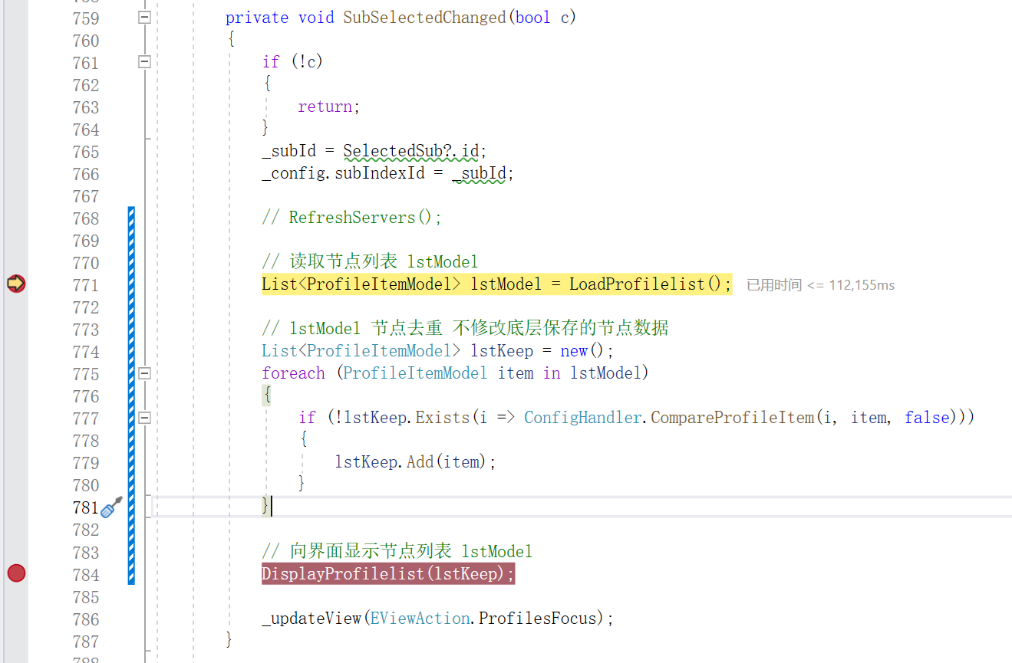The height and width of the screenshot is (663, 1012).
Task: Click the highlighted DisplayProfilelist(lstKeep) statement
Action: 388,573
